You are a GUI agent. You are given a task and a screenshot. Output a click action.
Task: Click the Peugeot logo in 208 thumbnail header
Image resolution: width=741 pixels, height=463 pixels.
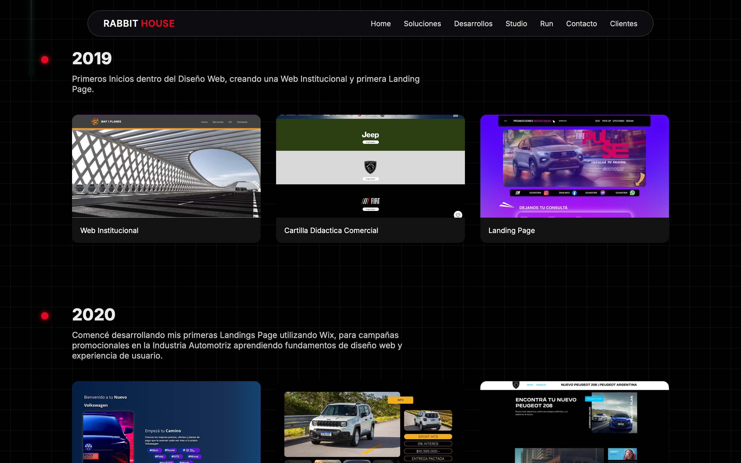pos(516,385)
